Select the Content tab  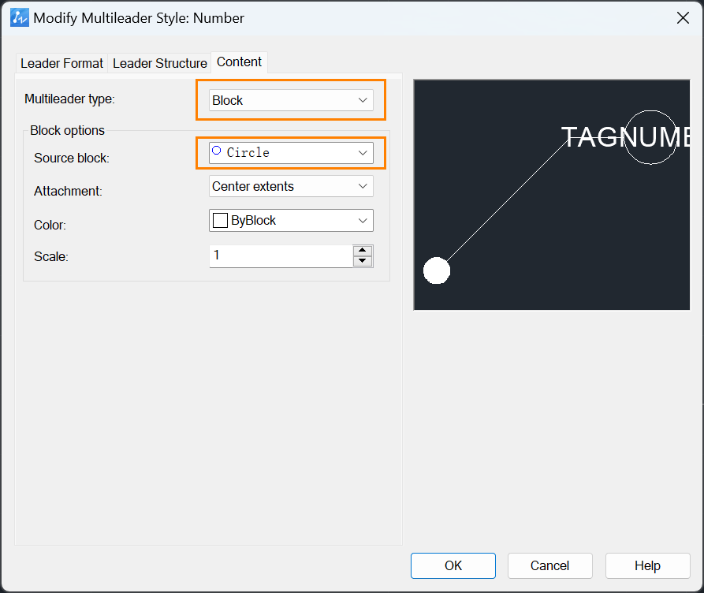tap(239, 62)
